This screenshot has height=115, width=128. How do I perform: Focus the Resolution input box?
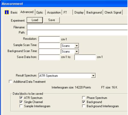(49, 39)
